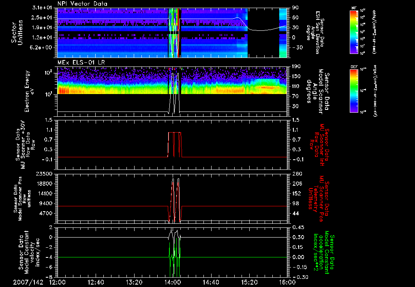415x287 pixels.
Task: Click the 2007/142 date label
Action: (x=28, y=283)
